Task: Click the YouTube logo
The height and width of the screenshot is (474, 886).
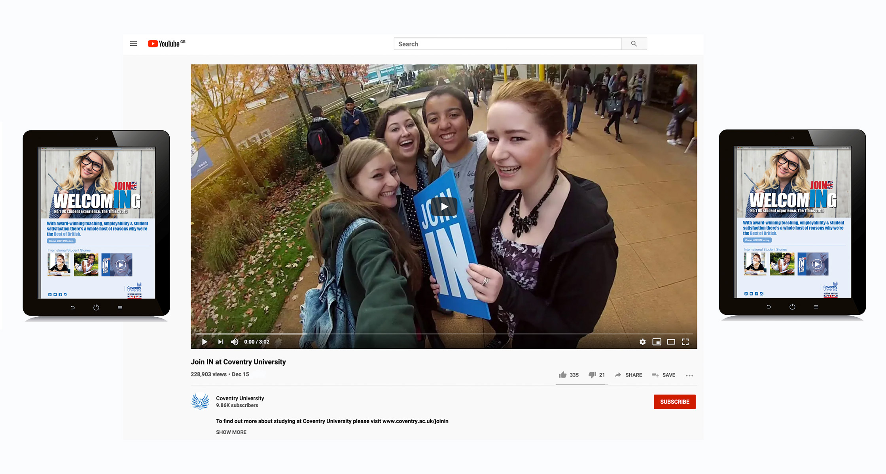Action: (164, 44)
